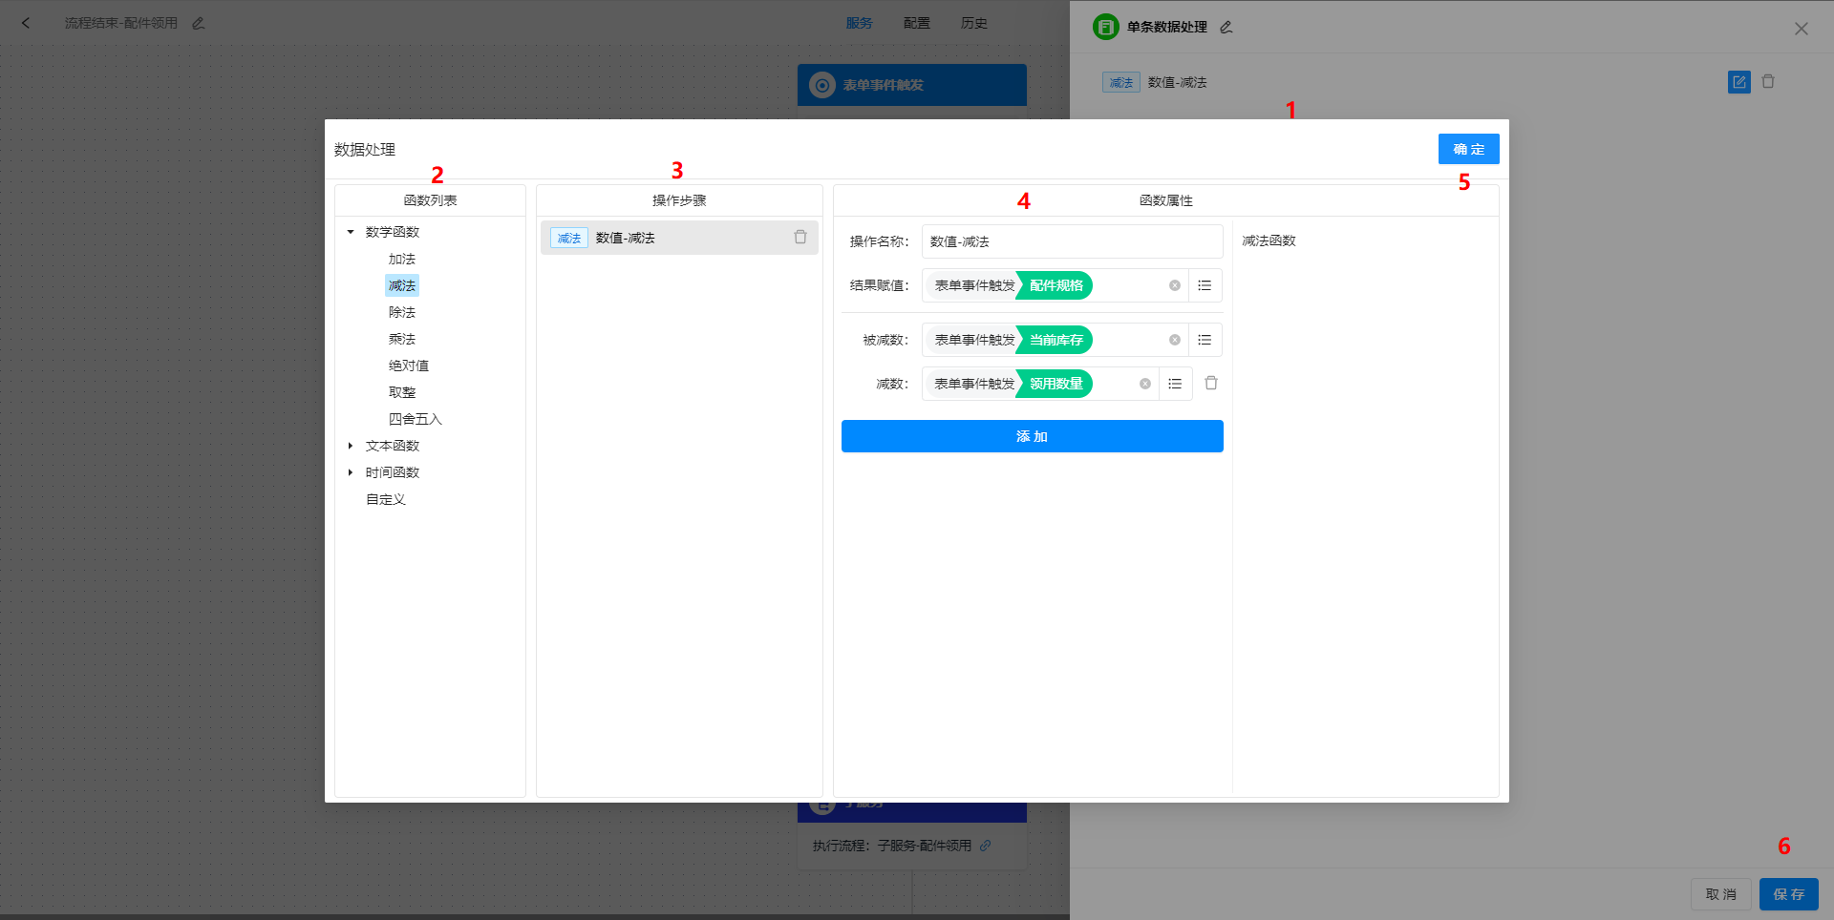This screenshot has width=1834, height=920.
Task: Delete the 减数 row with trash icon
Action: point(1211,384)
